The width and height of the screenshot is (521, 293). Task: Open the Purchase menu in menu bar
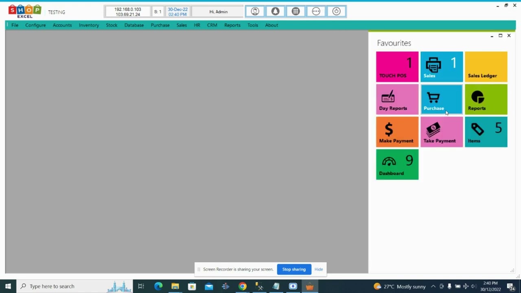click(x=160, y=25)
